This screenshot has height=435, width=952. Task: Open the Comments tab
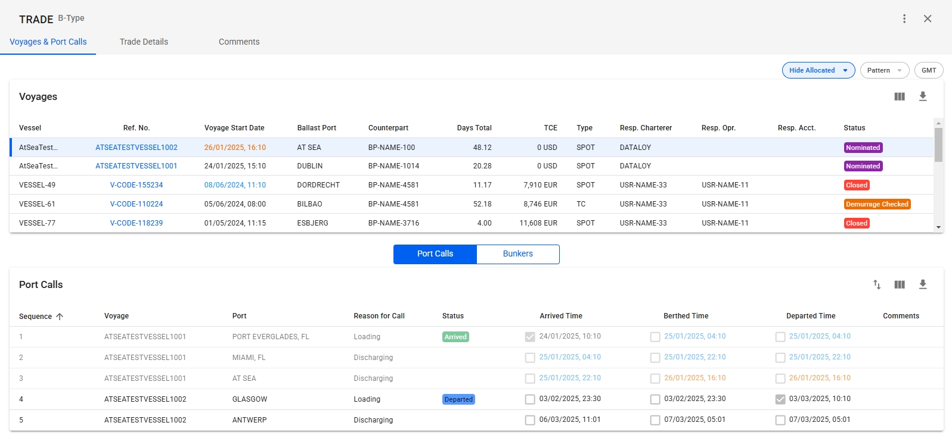239,42
